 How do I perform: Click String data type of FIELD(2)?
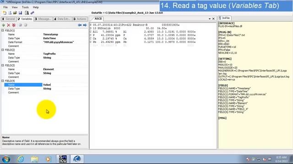click(x=47, y=58)
